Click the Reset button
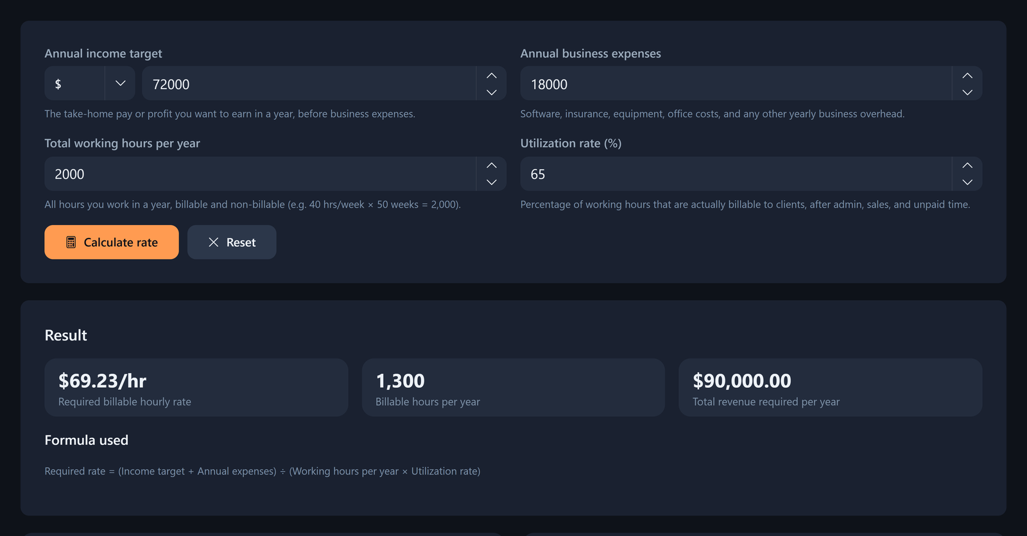The width and height of the screenshot is (1027, 536). (232, 242)
